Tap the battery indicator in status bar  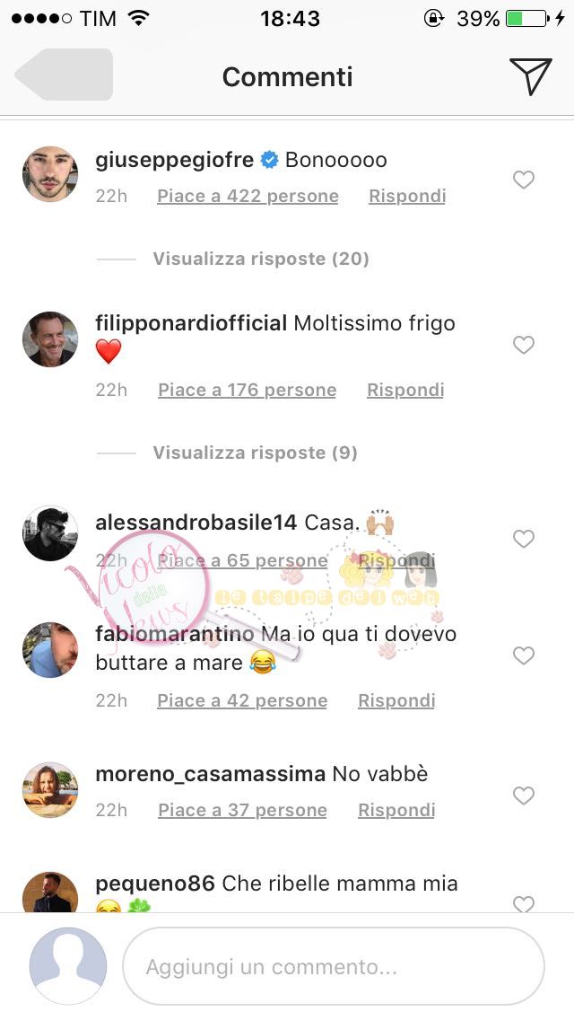pyautogui.click(x=527, y=18)
